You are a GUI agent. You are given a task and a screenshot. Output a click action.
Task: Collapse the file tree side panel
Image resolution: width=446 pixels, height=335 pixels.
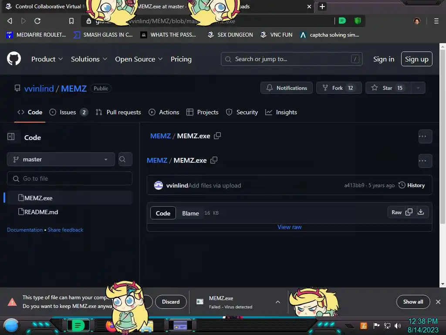(x=11, y=137)
